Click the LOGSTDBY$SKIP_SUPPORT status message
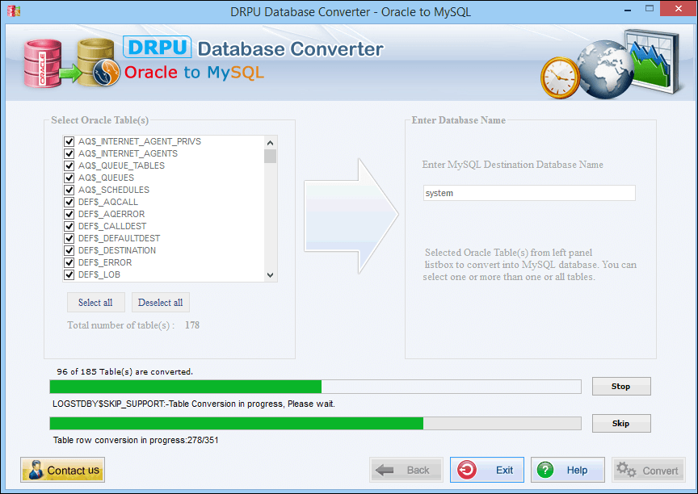Image resolution: width=698 pixels, height=494 pixels. [194, 404]
